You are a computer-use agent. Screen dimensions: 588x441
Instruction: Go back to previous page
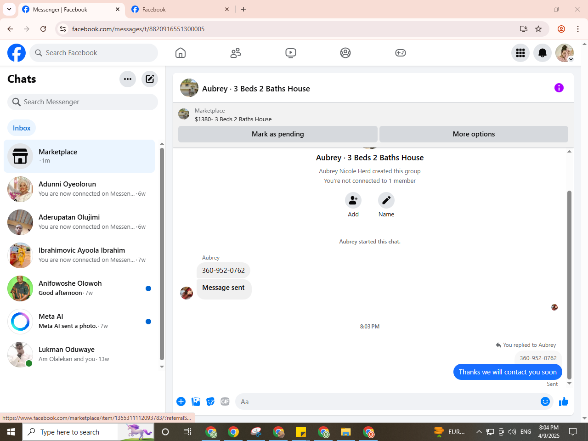10,29
